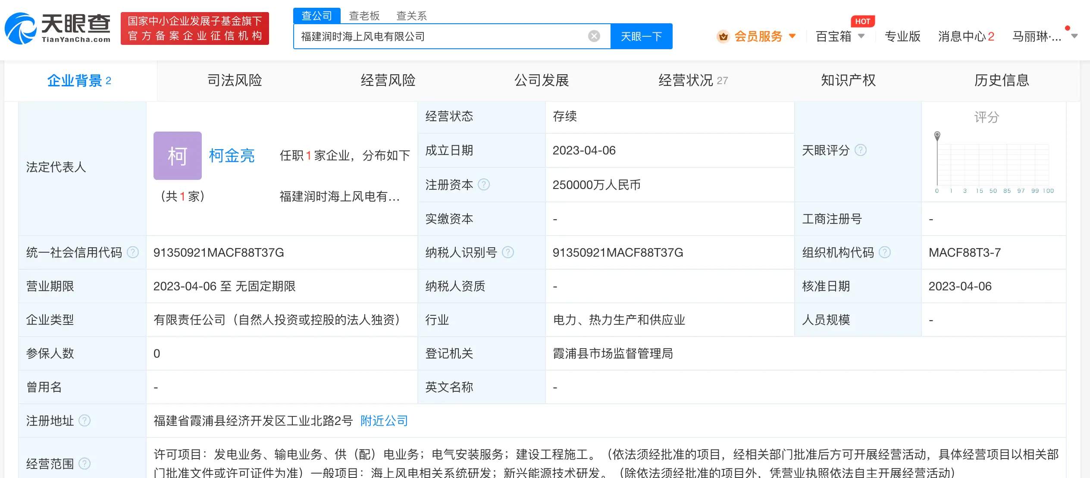1090x478 pixels.
Task: Open 消息中心 notifications link
Action: (x=966, y=37)
